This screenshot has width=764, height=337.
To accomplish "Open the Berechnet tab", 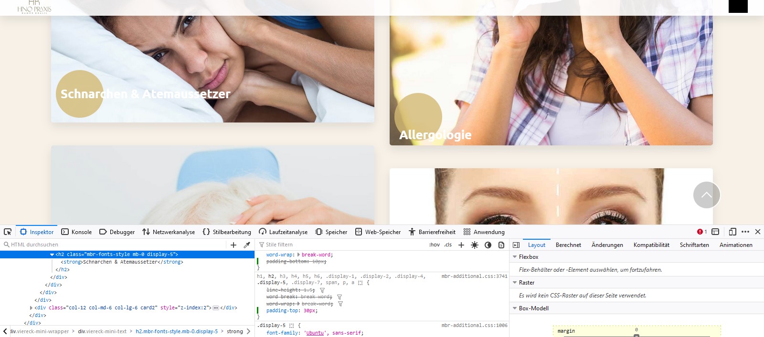I will pos(568,245).
